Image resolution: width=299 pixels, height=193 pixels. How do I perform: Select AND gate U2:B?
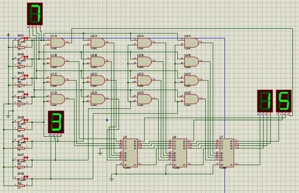click(98, 61)
